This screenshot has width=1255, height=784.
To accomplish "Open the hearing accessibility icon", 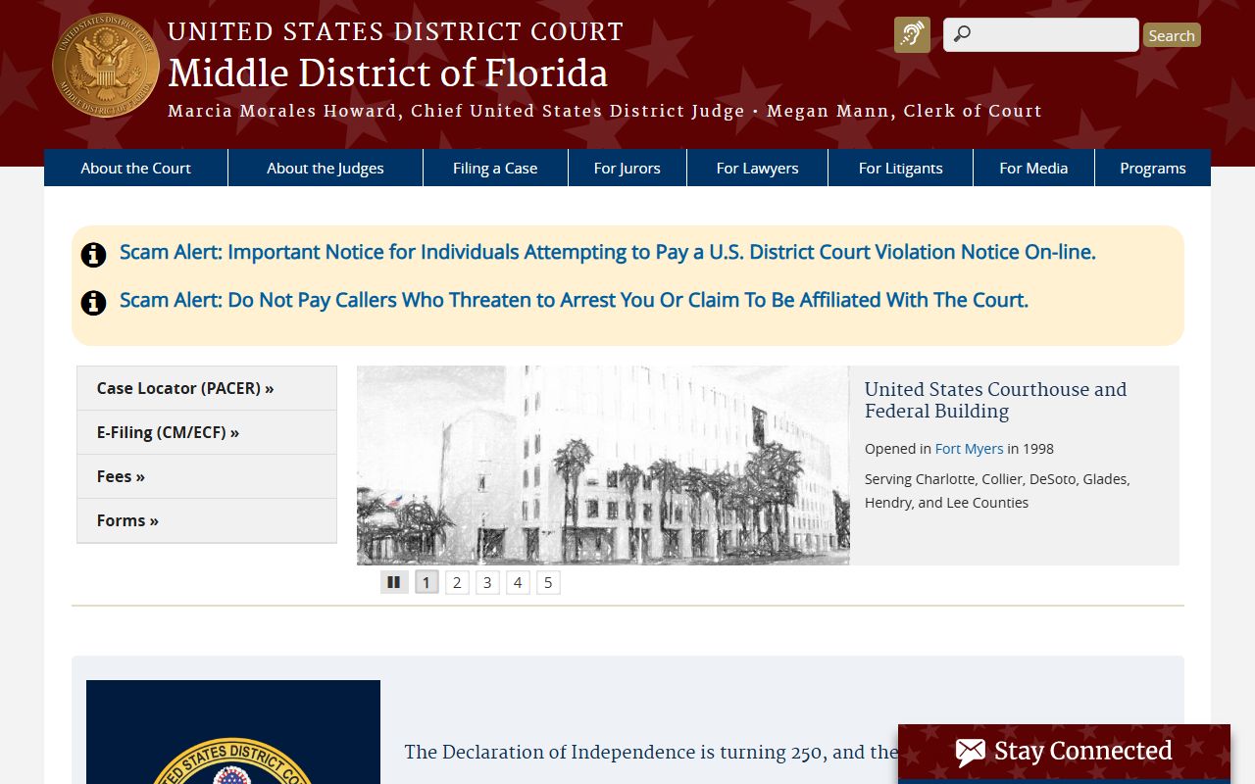I will (912, 35).
